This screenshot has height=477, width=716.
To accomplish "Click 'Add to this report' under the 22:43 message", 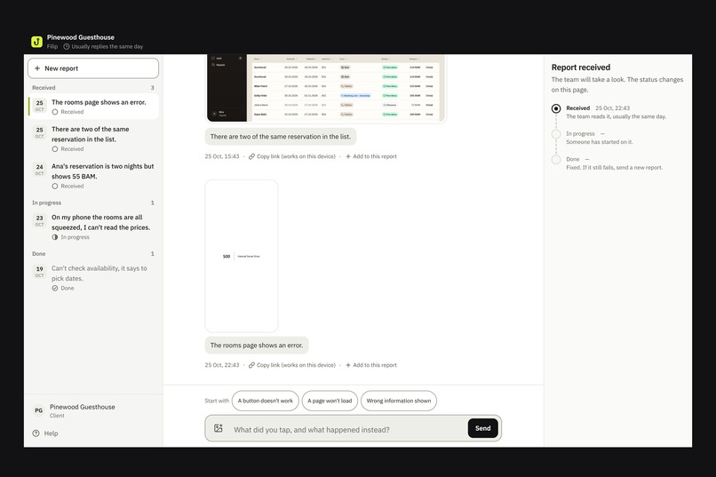I will click(x=371, y=365).
